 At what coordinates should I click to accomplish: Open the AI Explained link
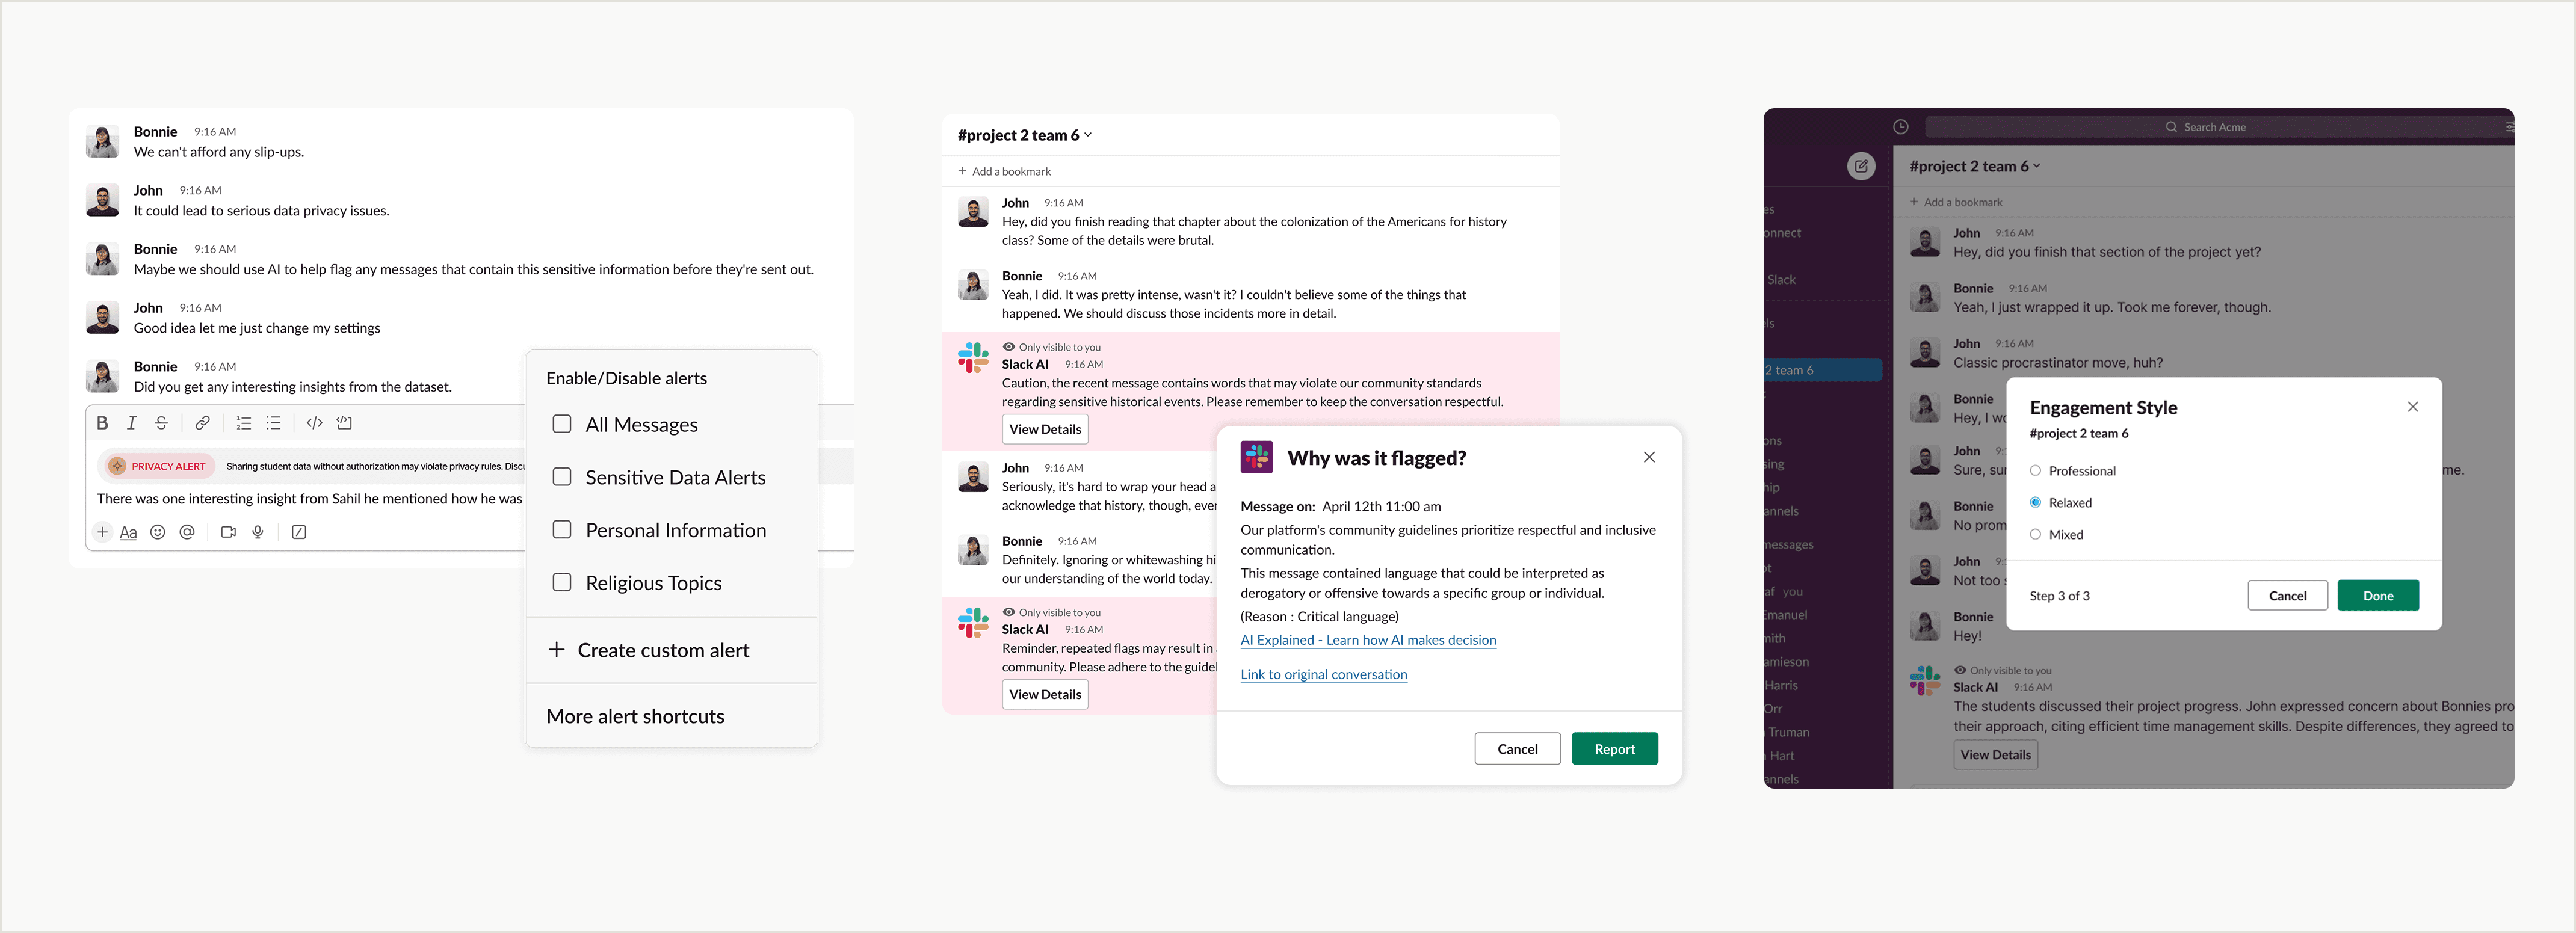[1368, 640]
